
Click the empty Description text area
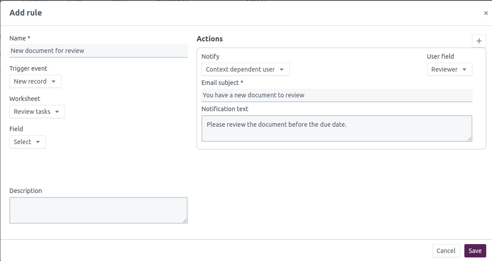tap(98, 210)
